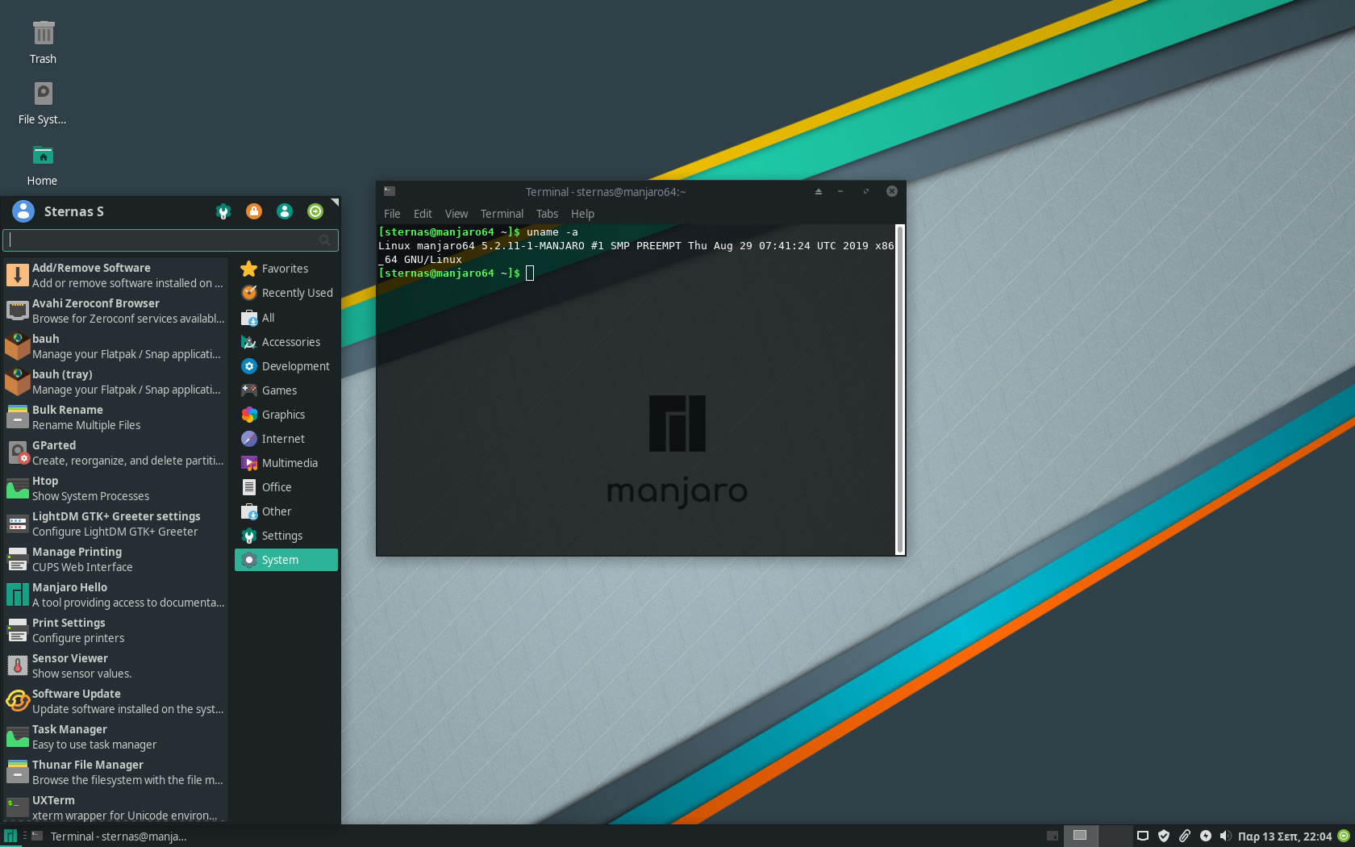Click the terminal window menu icon in titlebar

(390, 191)
